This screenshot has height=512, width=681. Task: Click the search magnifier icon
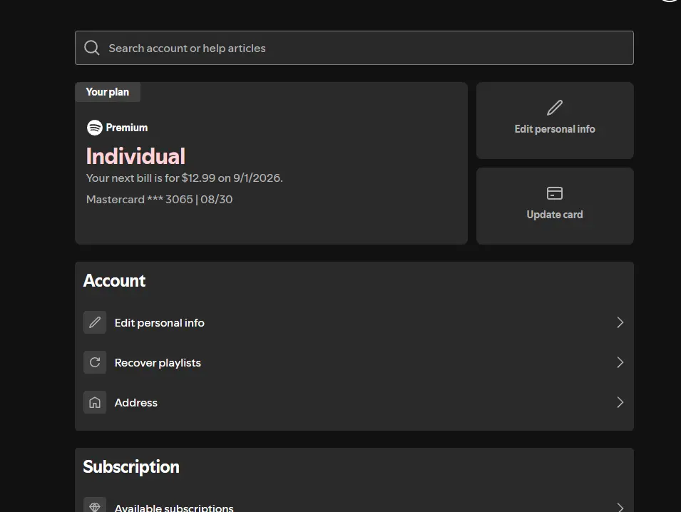[92, 48]
